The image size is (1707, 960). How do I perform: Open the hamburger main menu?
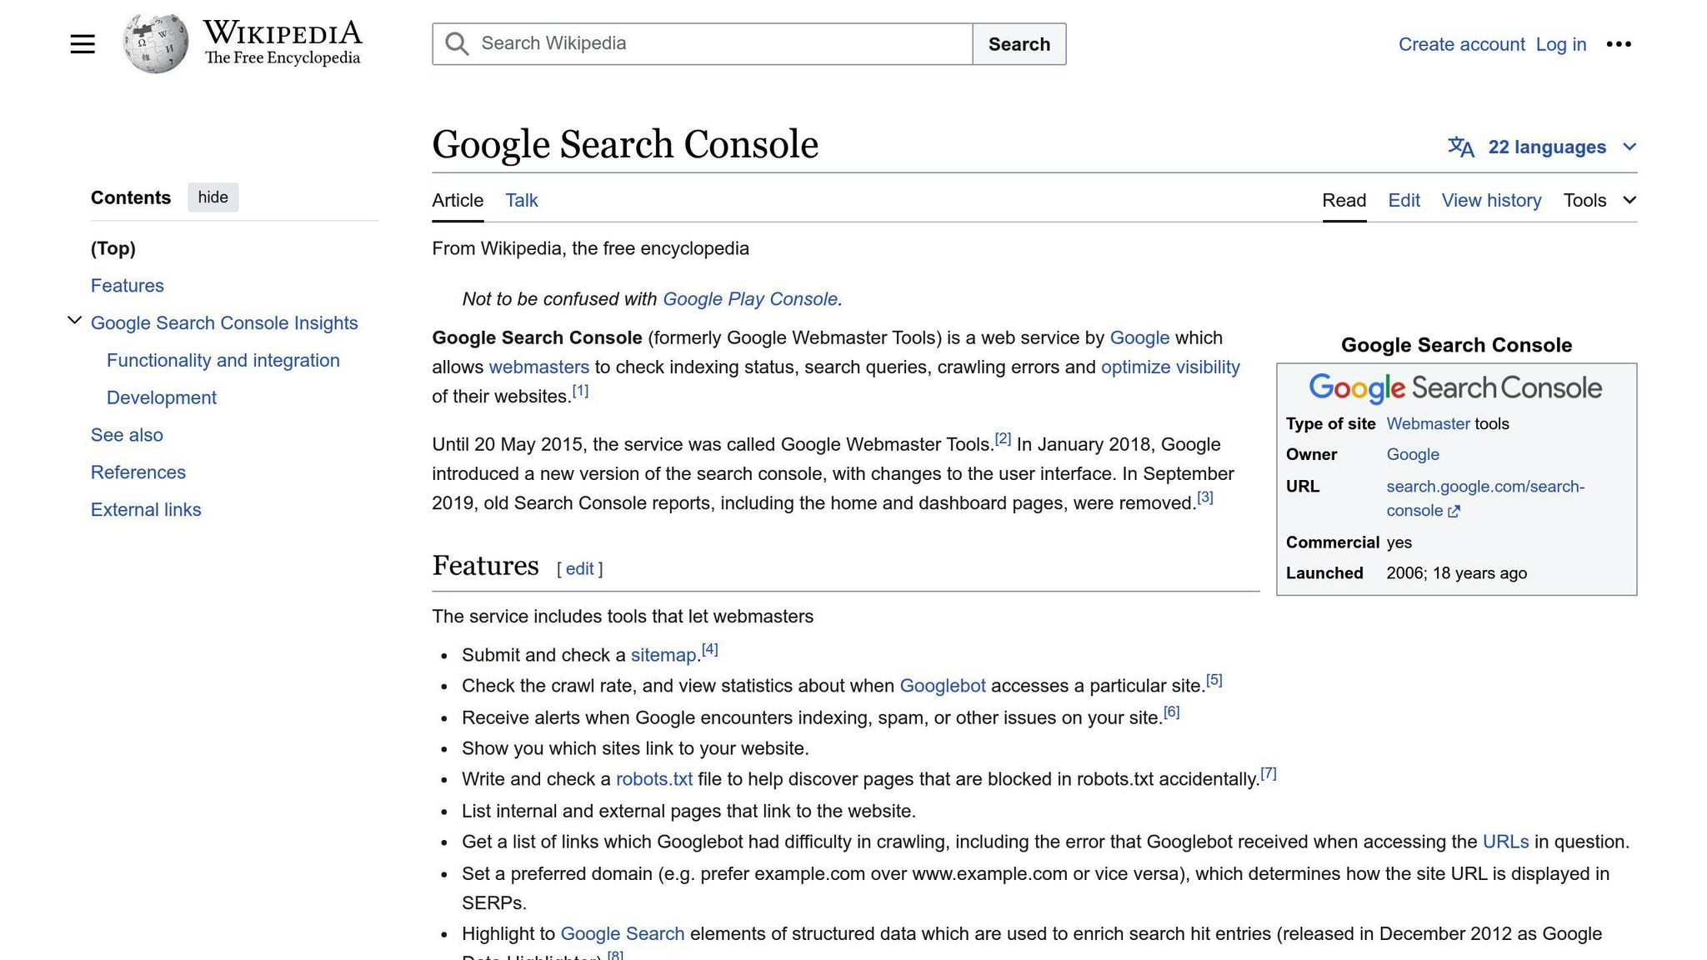[x=83, y=44]
